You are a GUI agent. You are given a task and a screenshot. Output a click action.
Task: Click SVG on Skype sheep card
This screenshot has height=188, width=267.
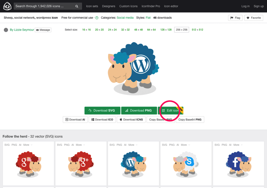coord(164,145)
